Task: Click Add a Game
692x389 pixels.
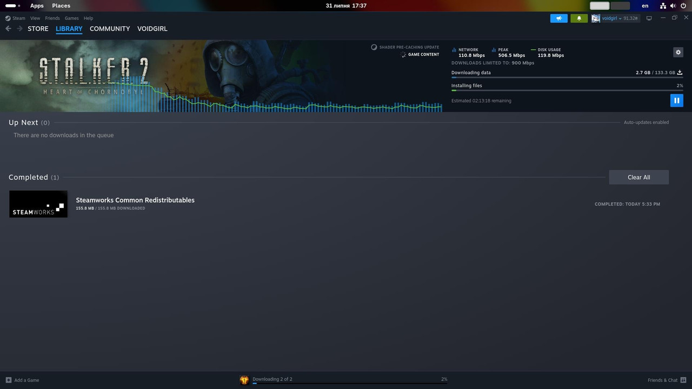Action: click(22, 380)
